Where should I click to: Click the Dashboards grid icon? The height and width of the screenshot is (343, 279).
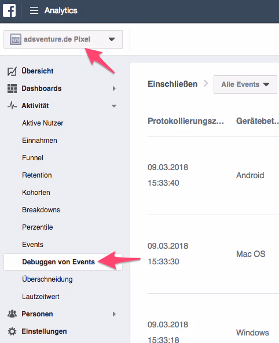coord(12,88)
